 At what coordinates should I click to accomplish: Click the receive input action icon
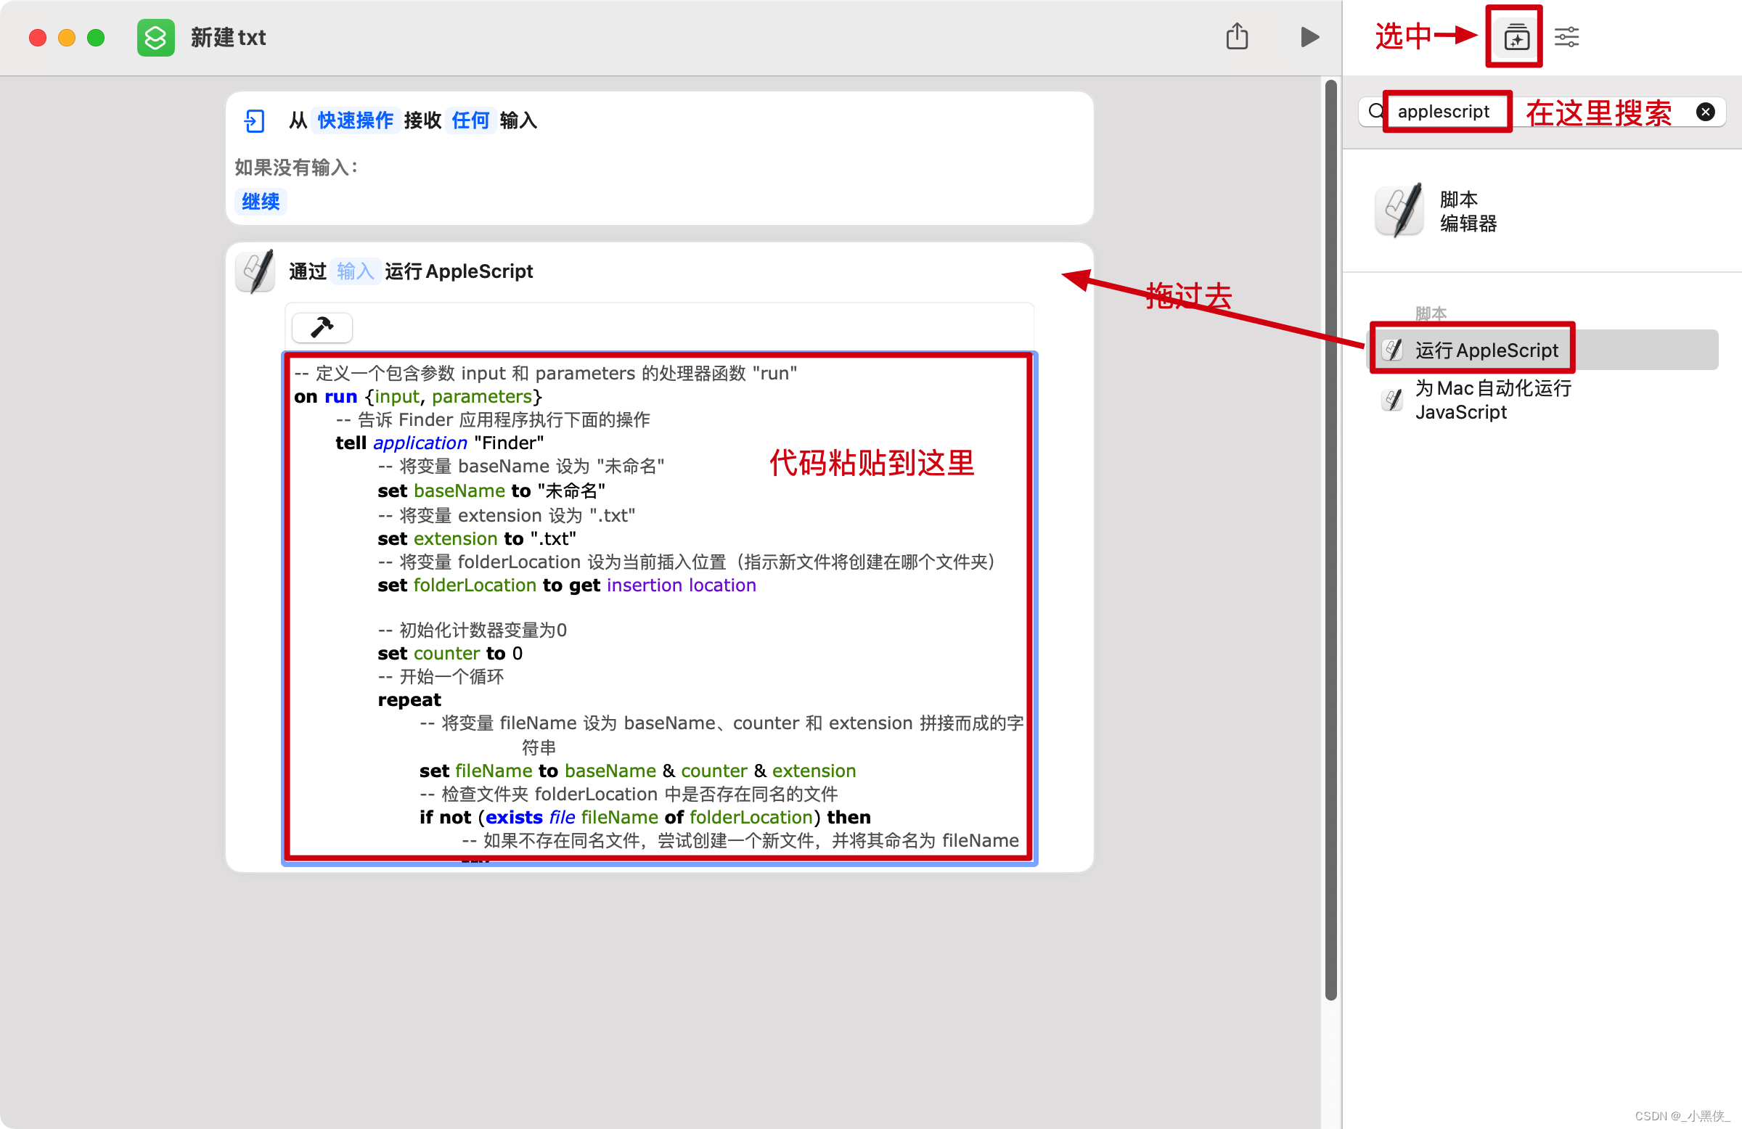(254, 120)
